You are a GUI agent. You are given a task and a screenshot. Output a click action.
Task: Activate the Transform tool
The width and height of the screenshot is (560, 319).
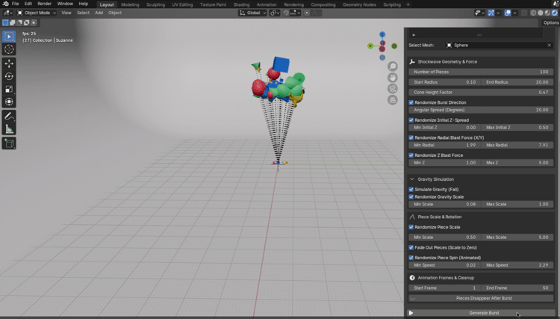9,102
